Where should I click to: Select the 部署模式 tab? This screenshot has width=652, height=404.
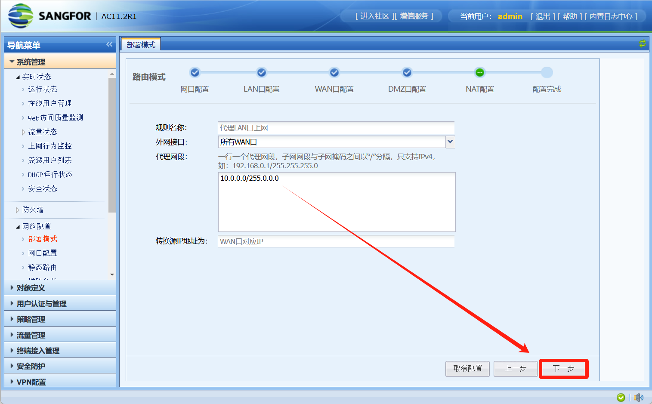pyautogui.click(x=141, y=45)
